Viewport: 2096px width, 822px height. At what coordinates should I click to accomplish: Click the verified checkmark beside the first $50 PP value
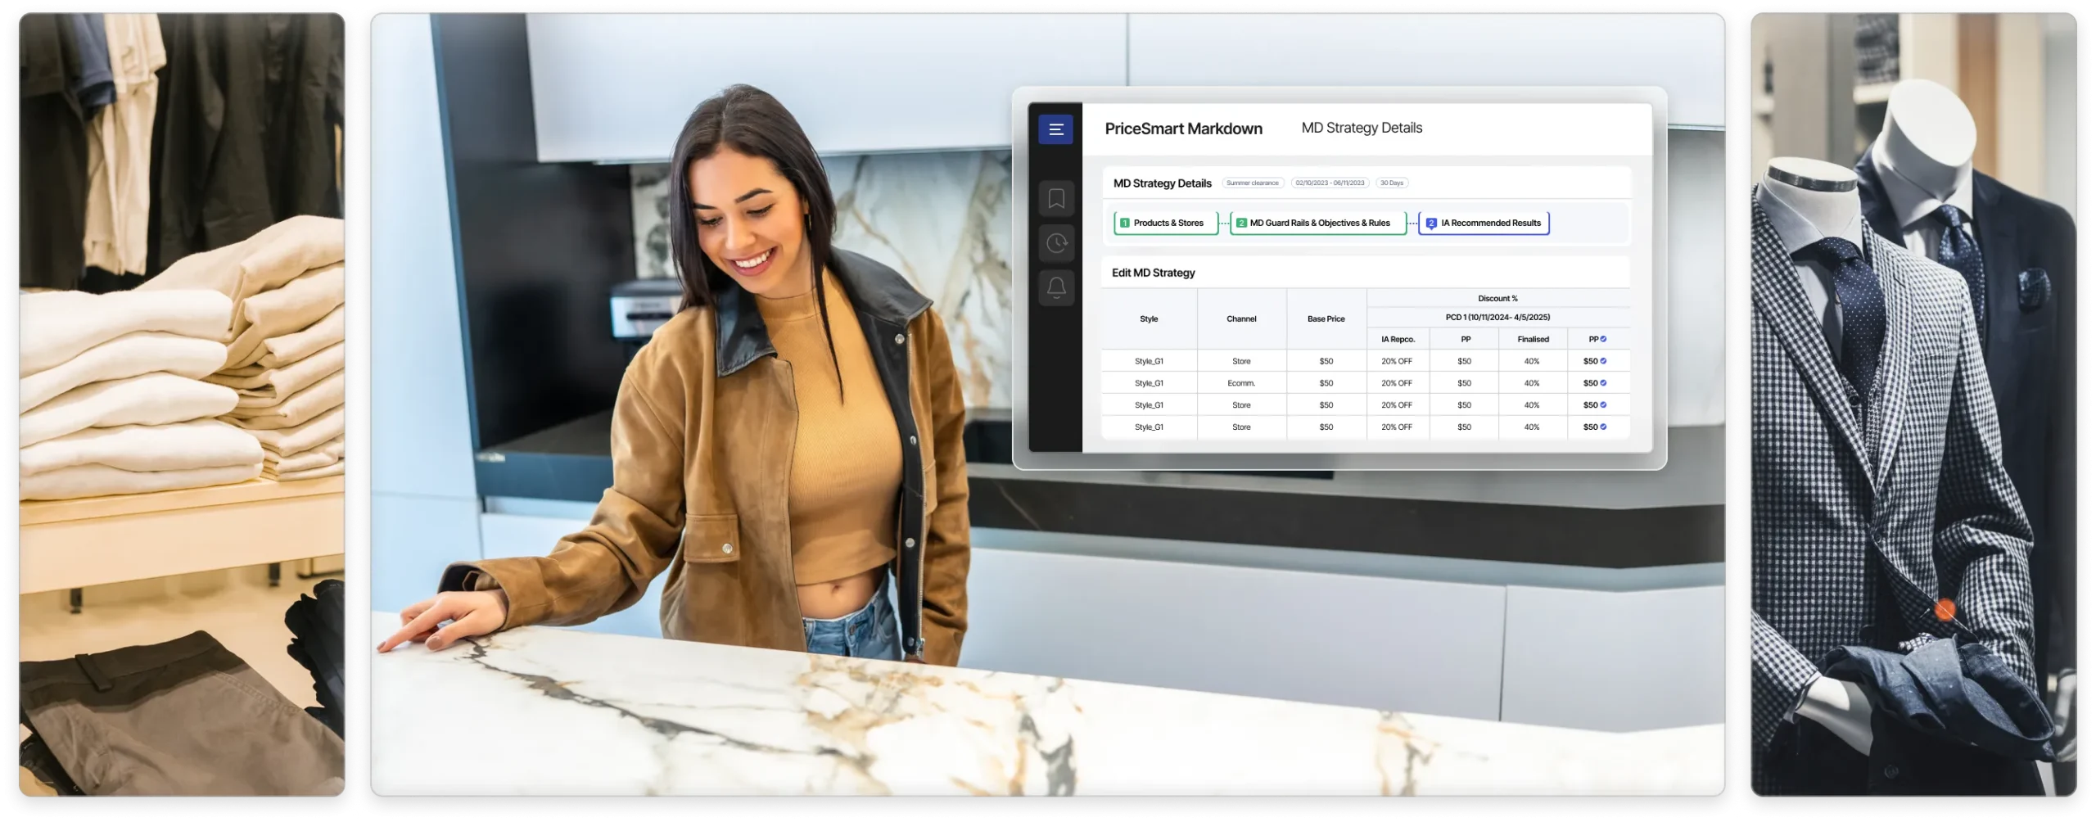[1602, 360]
